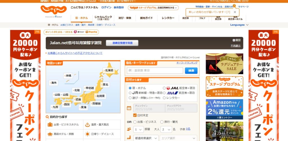Select 北陸 on the map
This screenshot has height=141, width=288.
(x=76, y=90)
